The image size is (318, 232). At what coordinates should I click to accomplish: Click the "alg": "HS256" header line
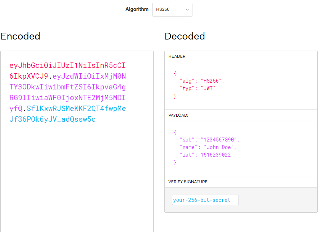[x=202, y=81]
